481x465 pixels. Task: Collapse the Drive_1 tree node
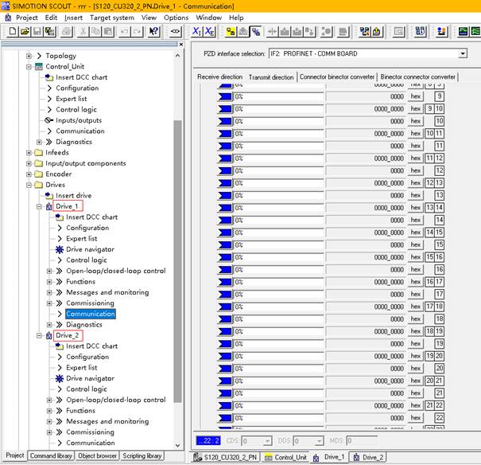pos(38,206)
